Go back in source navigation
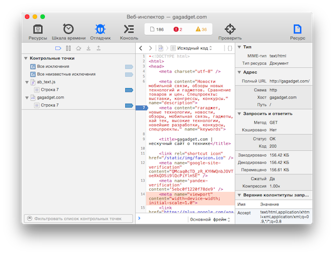Image resolution: width=334 pixels, height=255 pixels. (x=140, y=48)
